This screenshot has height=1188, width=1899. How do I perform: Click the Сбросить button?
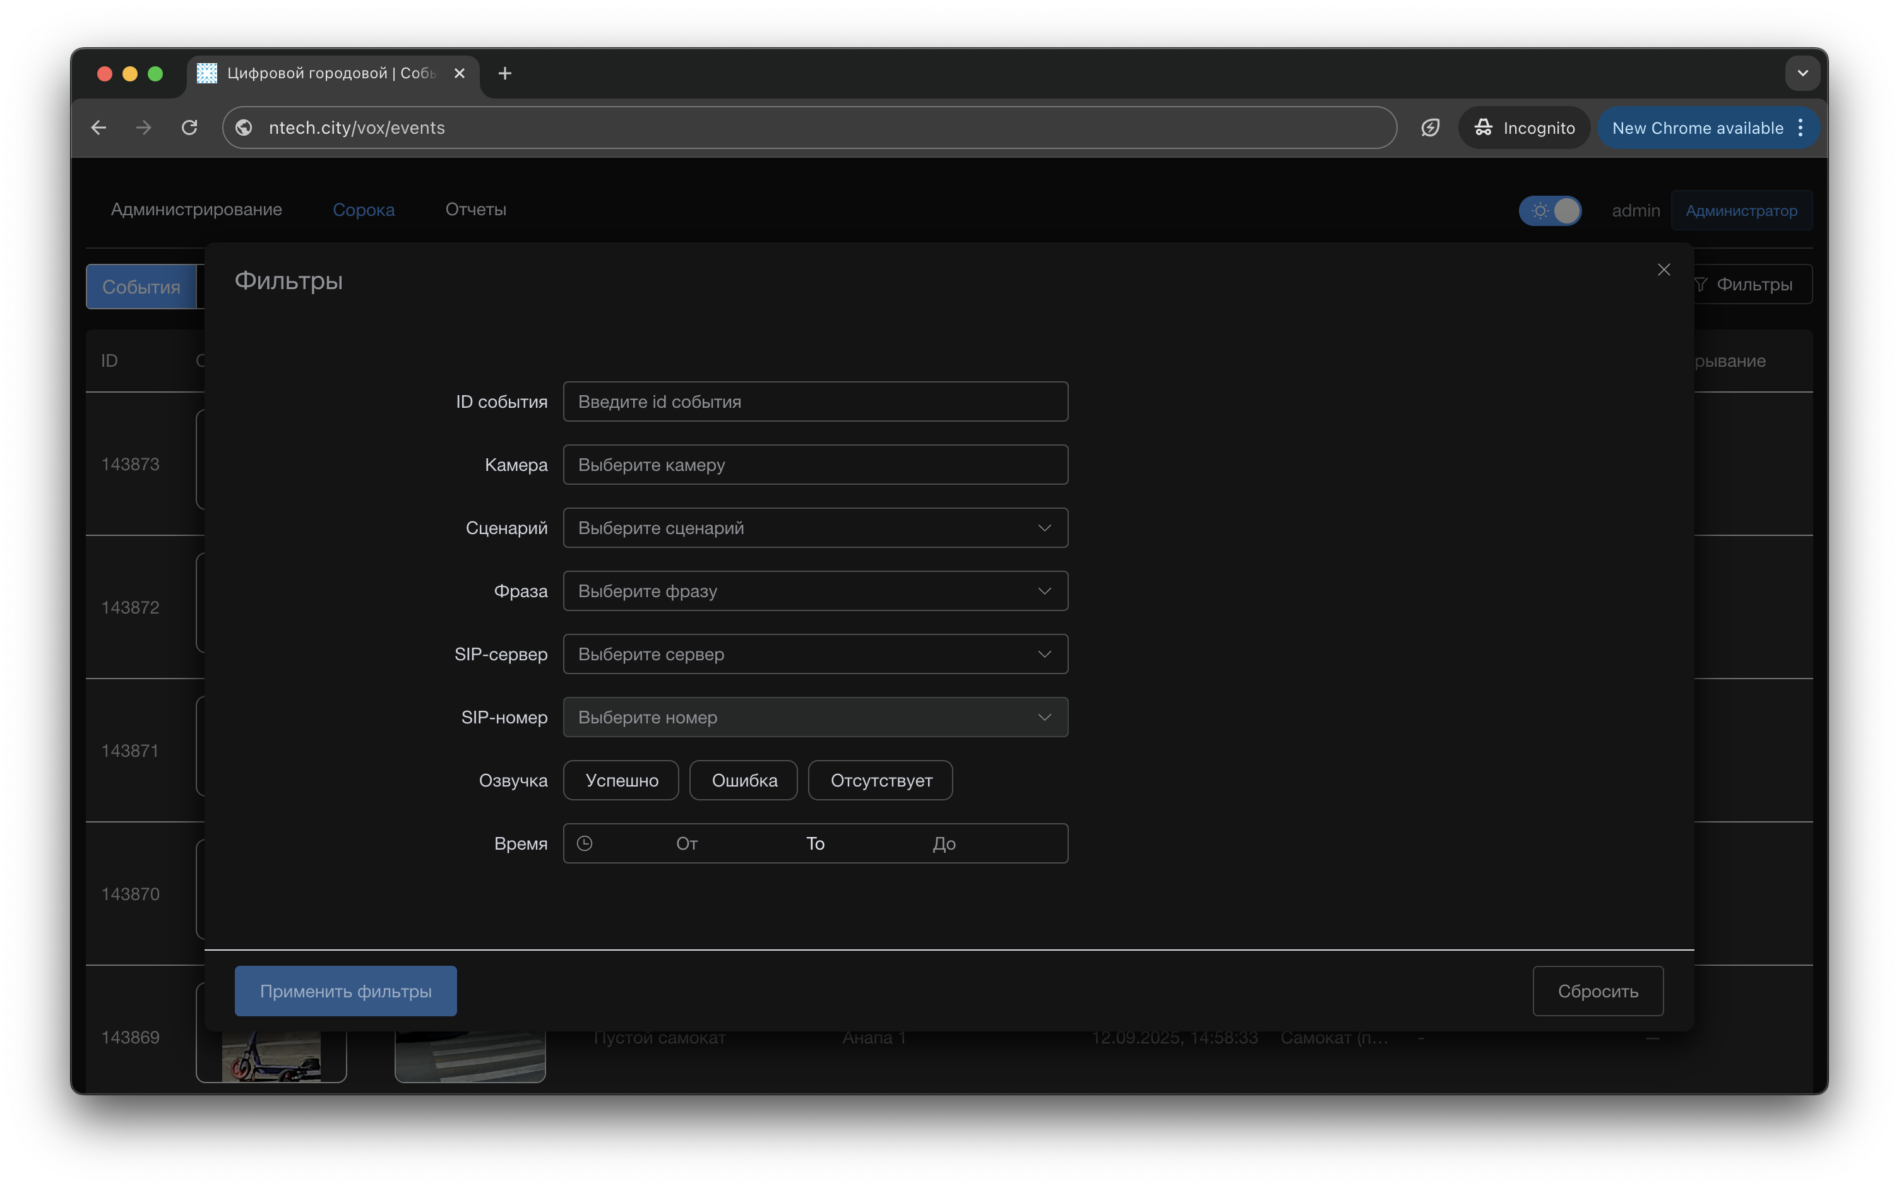(1597, 991)
